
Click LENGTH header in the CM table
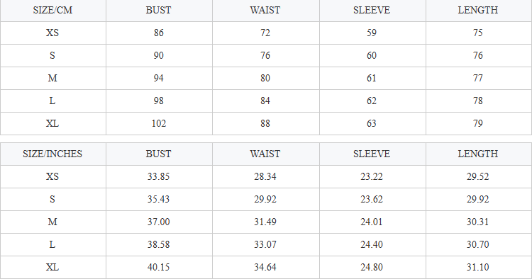coord(477,10)
